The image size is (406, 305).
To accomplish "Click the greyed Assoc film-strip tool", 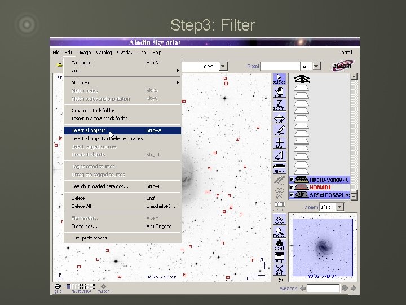I will click(279, 206).
